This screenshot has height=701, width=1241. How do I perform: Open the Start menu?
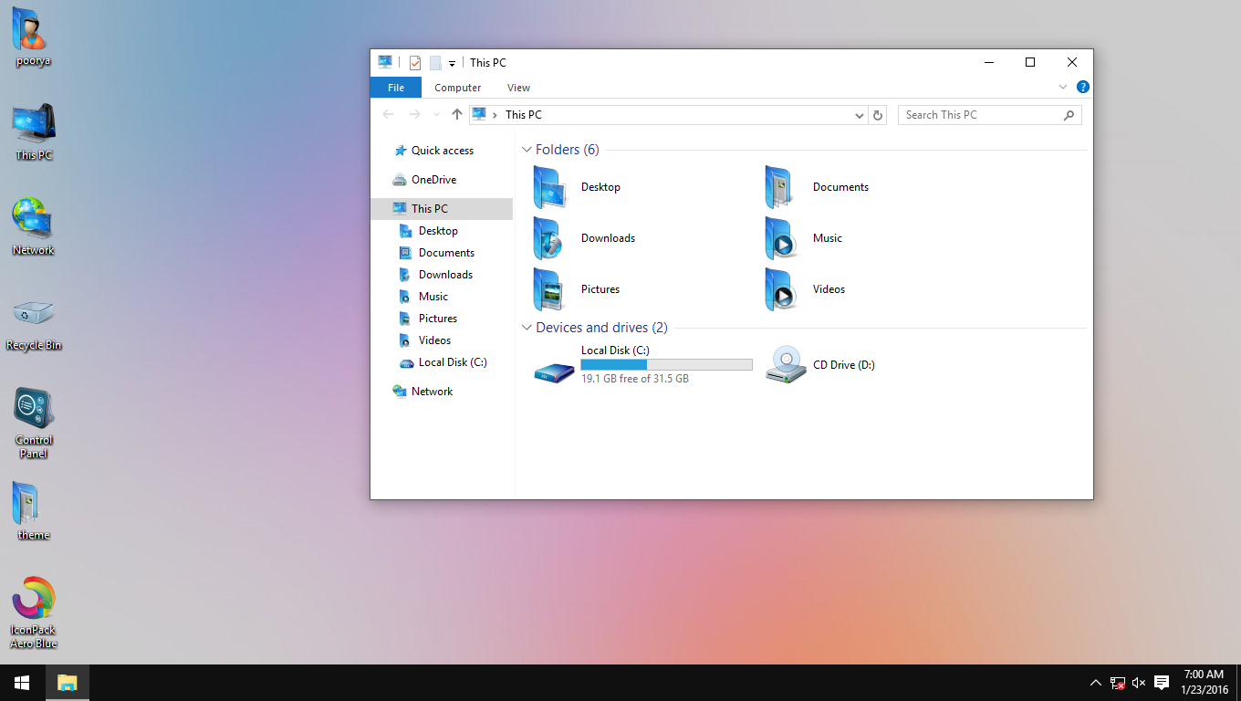click(x=20, y=682)
